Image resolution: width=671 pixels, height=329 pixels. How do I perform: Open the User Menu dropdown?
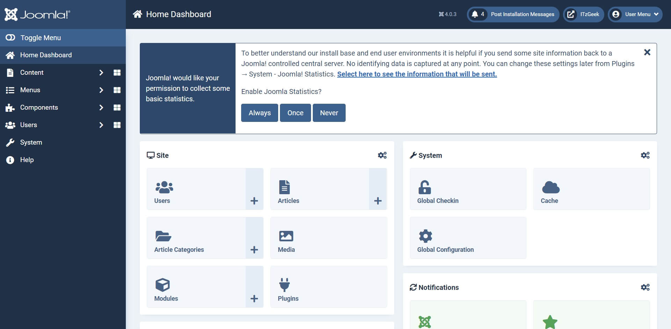click(635, 14)
